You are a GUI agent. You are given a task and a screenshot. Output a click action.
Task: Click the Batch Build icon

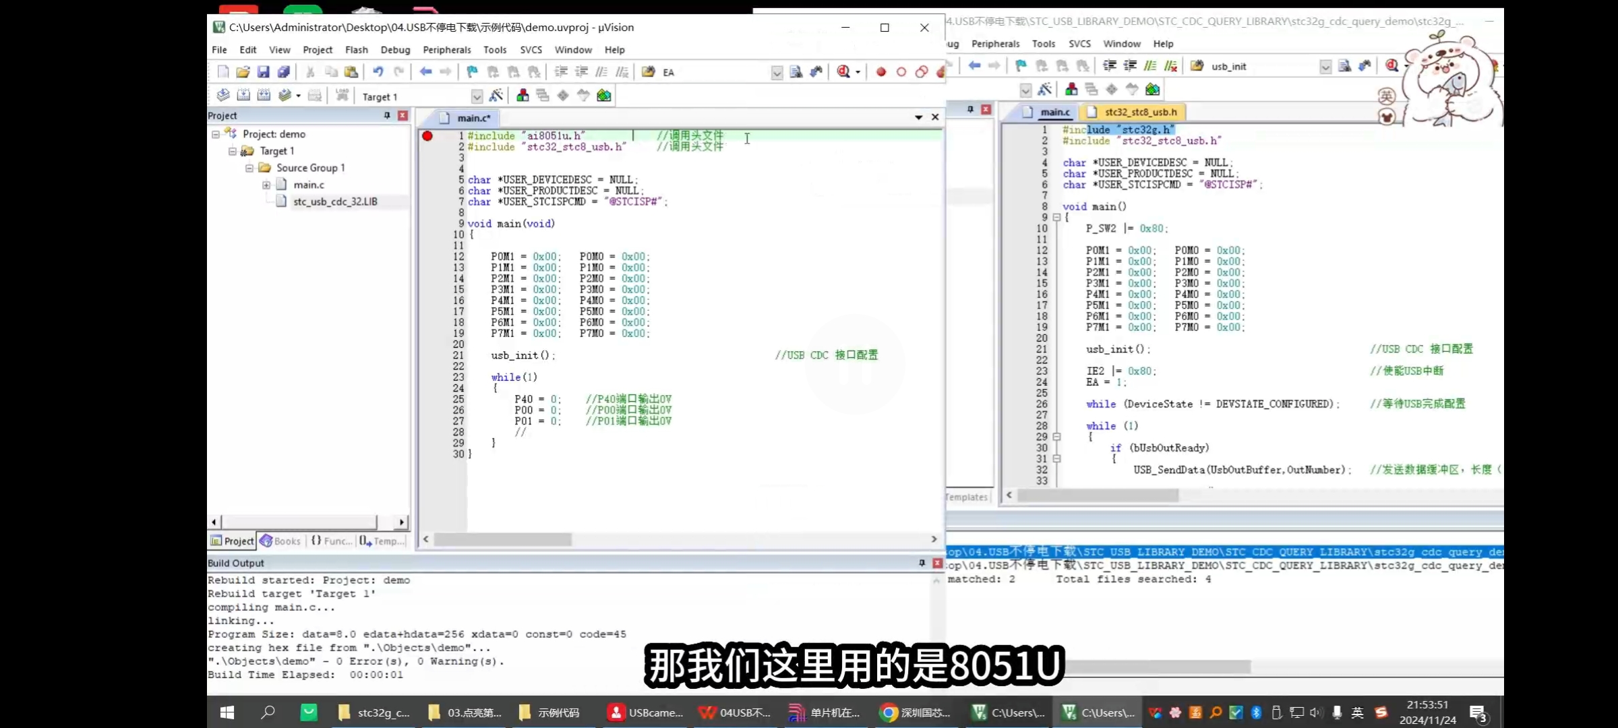pyautogui.click(x=285, y=95)
